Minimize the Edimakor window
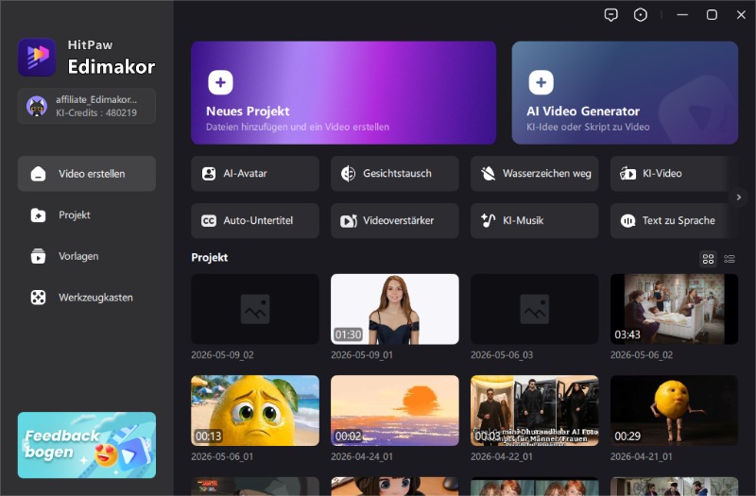The height and width of the screenshot is (496, 756). (682, 15)
